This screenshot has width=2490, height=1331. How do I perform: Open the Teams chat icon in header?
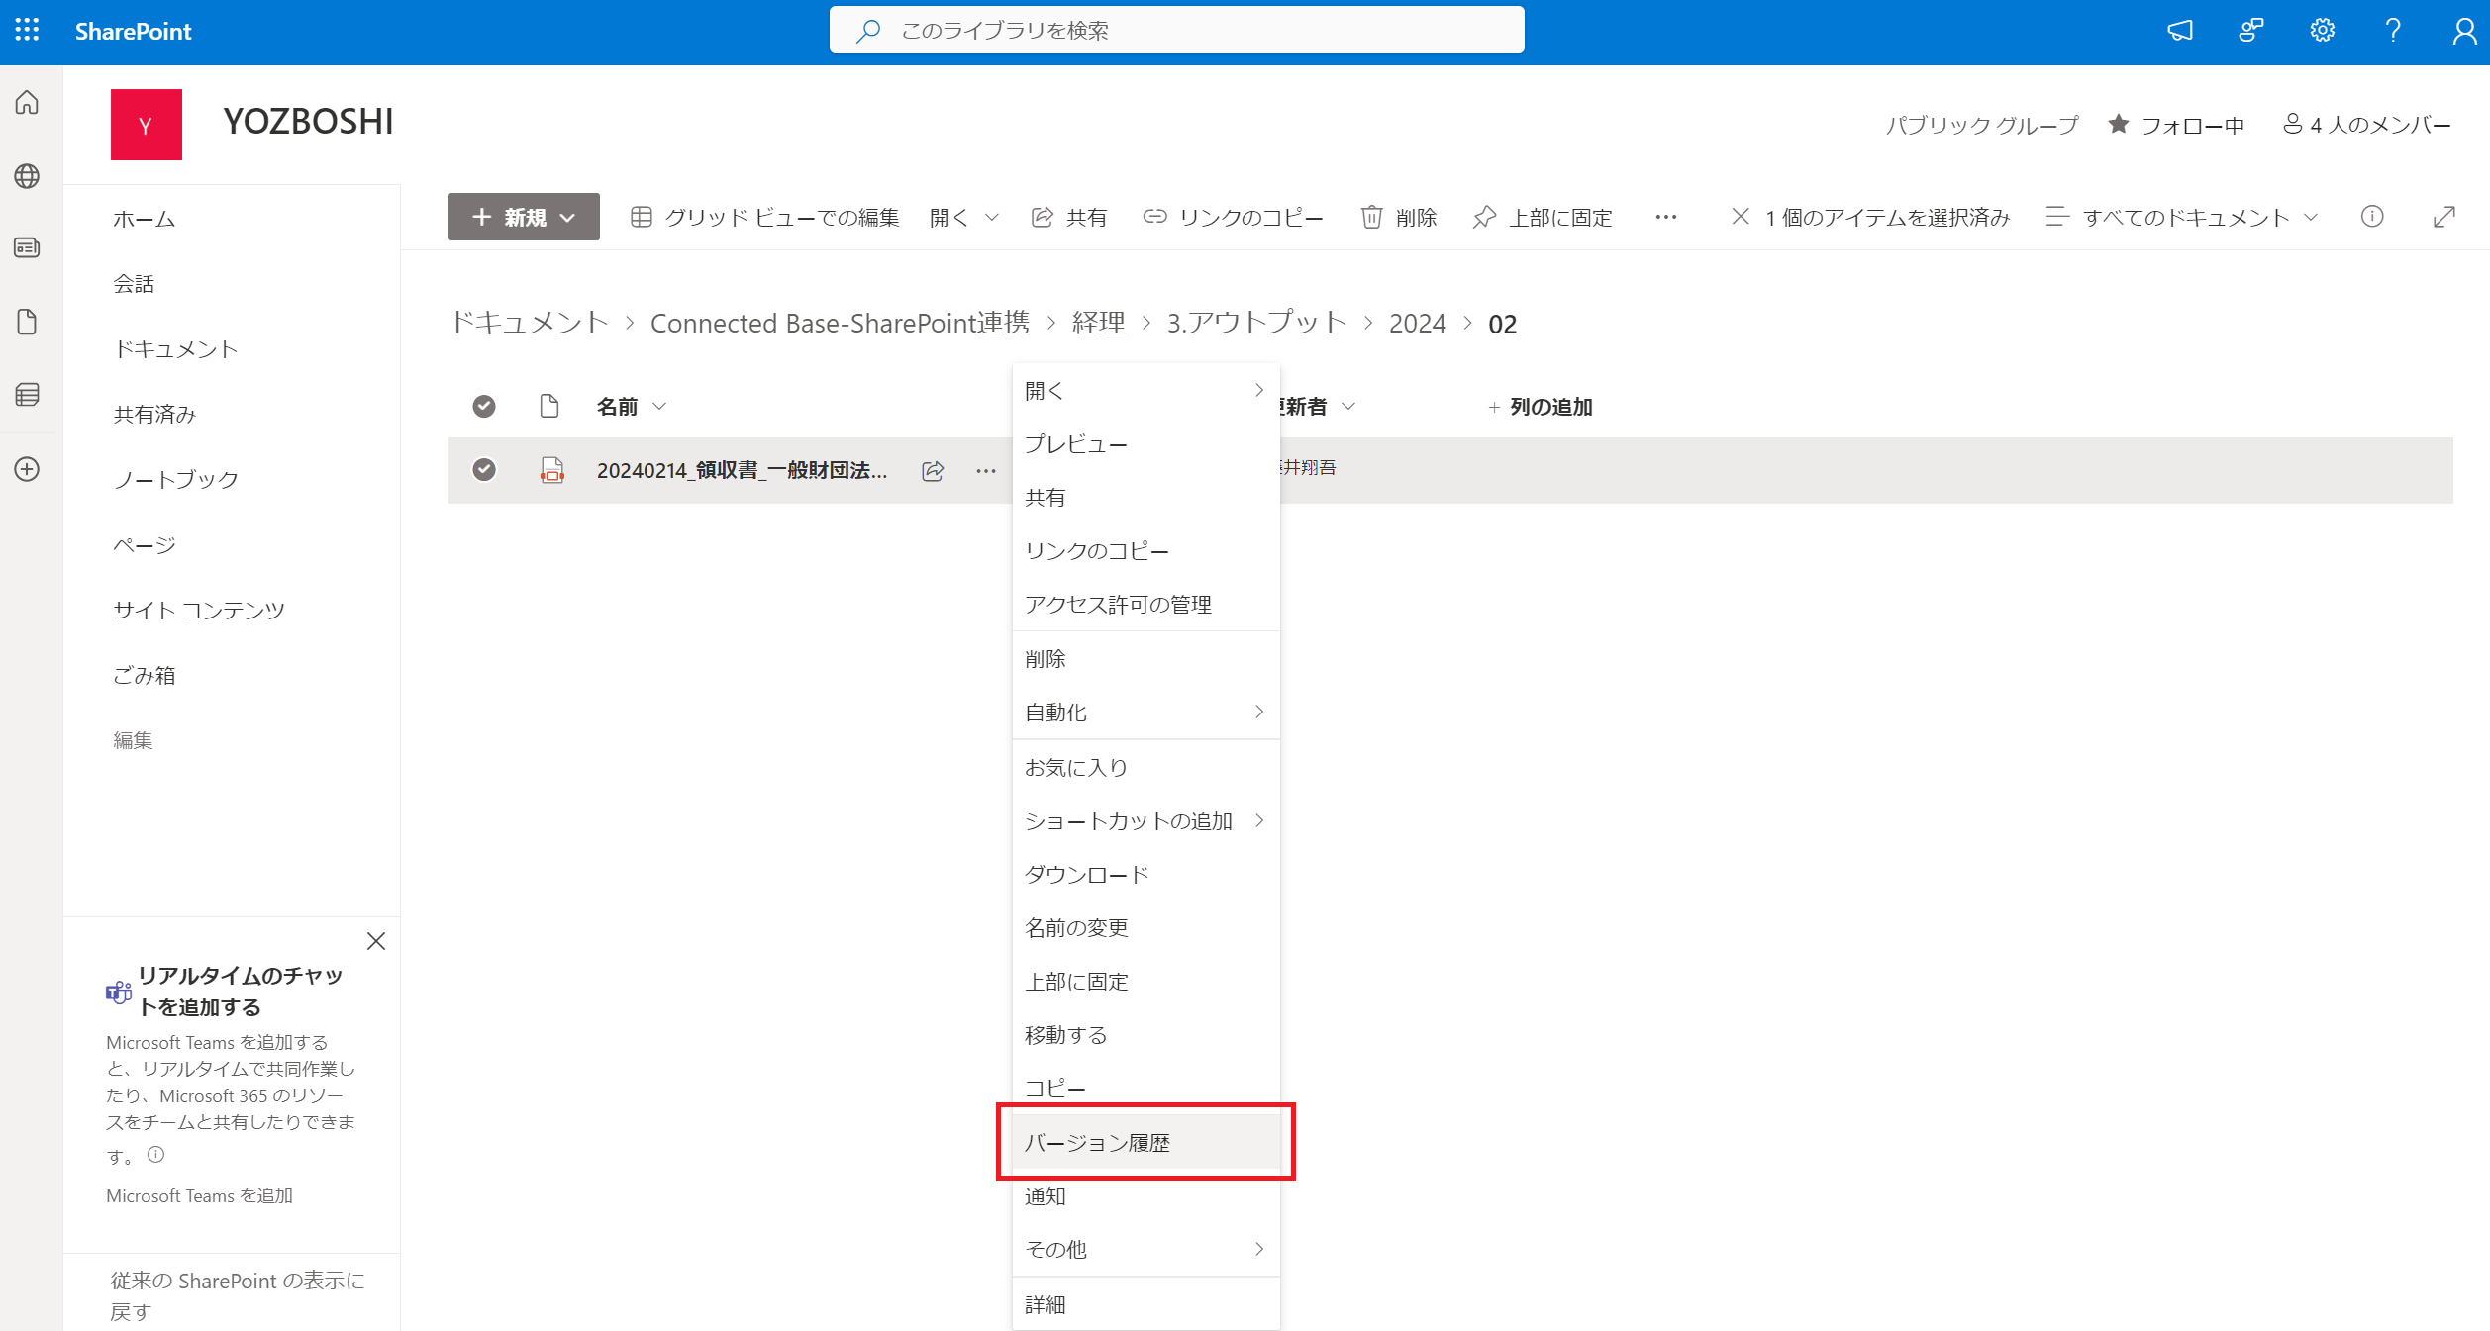2251,31
